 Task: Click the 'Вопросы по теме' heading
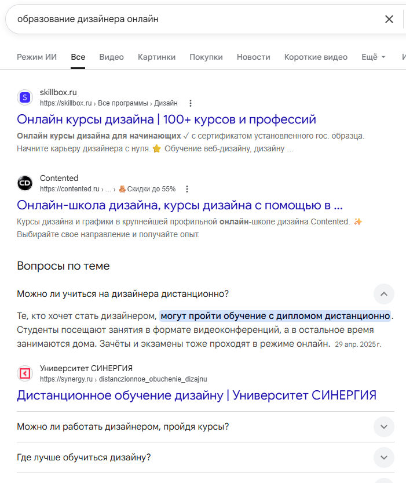[x=63, y=266]
